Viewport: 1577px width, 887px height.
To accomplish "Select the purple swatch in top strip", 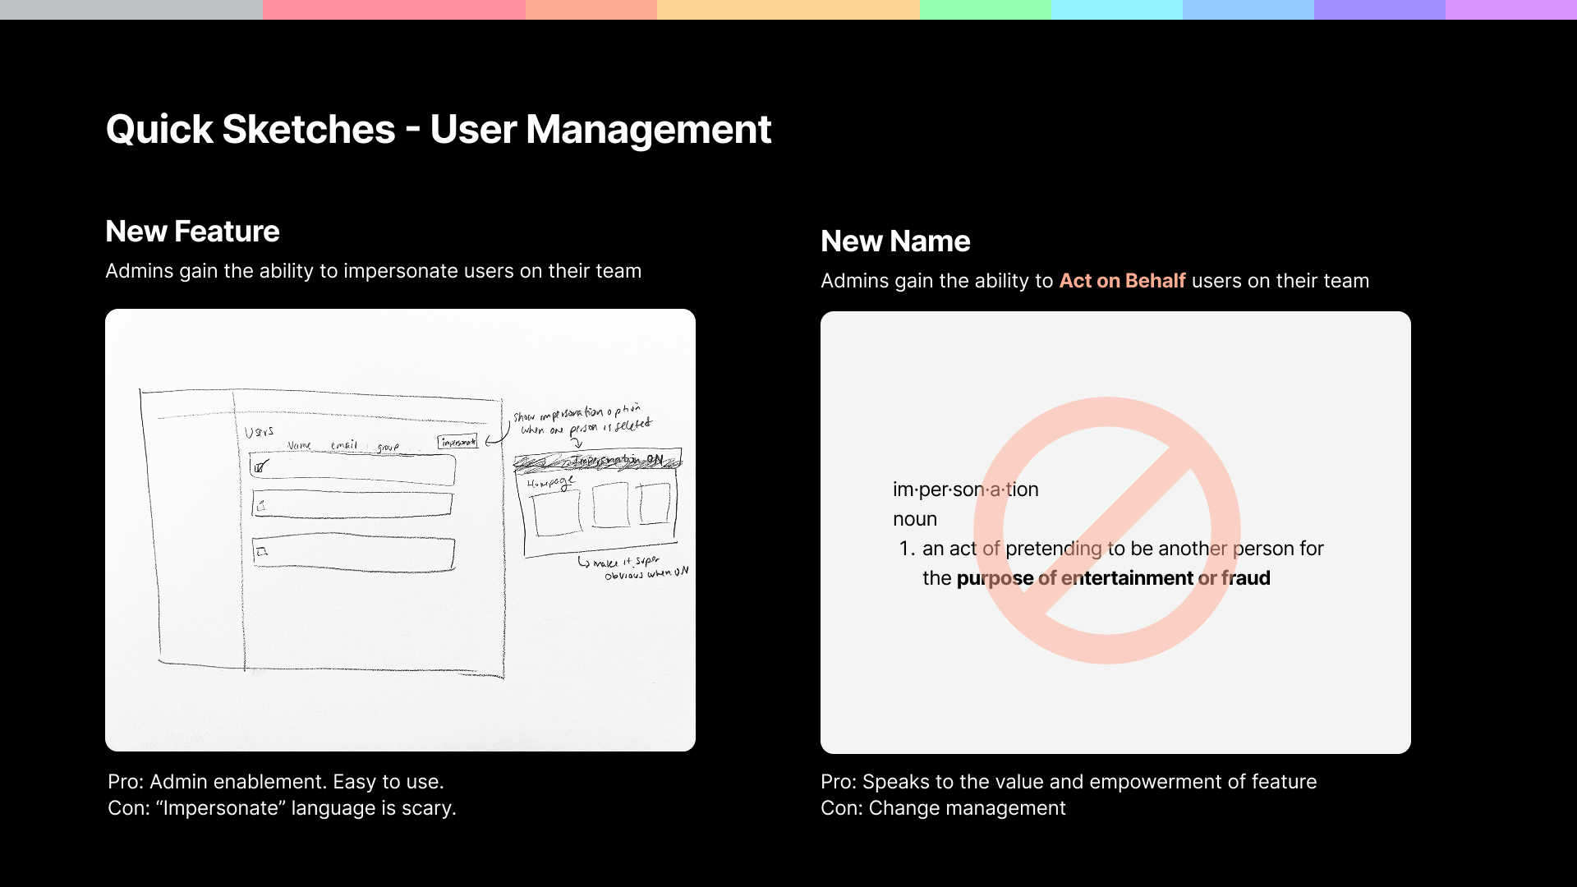I will pos(1379,9).
